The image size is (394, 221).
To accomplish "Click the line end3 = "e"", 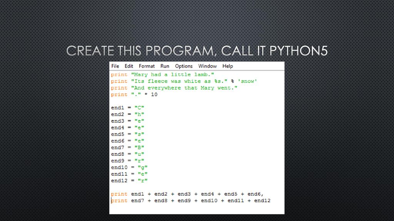I will point(128,121).
